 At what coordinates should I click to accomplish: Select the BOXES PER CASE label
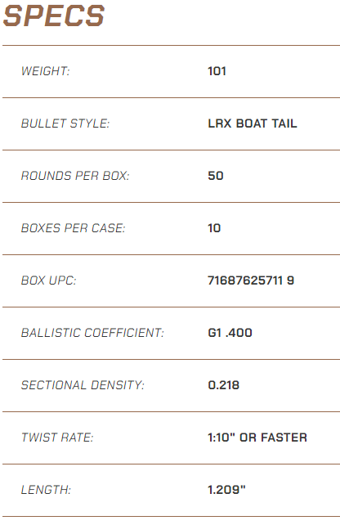point(73,228)
